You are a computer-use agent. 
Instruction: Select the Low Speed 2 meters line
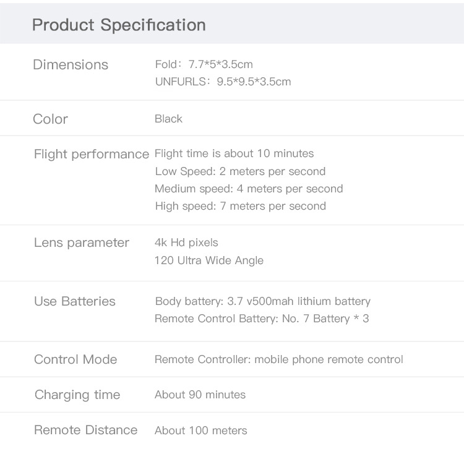[x=240, y=171]
